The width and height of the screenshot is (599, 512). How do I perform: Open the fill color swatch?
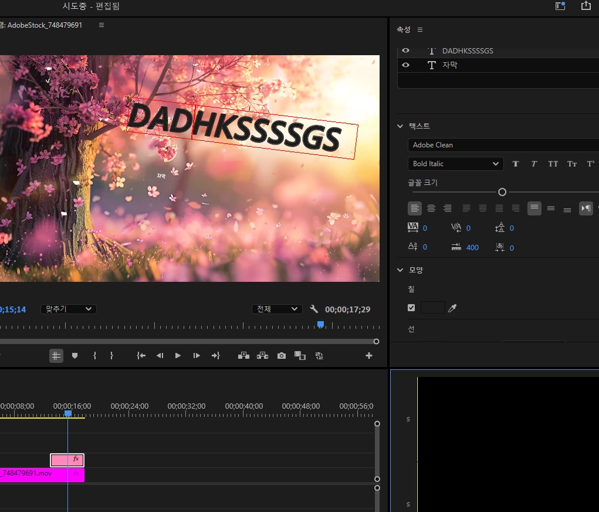(432, 308)
